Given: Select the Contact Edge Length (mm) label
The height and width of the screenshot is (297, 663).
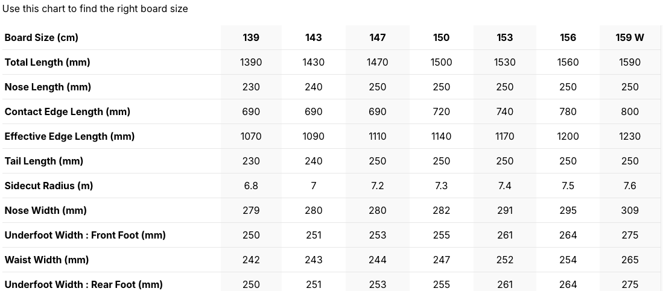Looking at the screenshot, I should (67, 111).
